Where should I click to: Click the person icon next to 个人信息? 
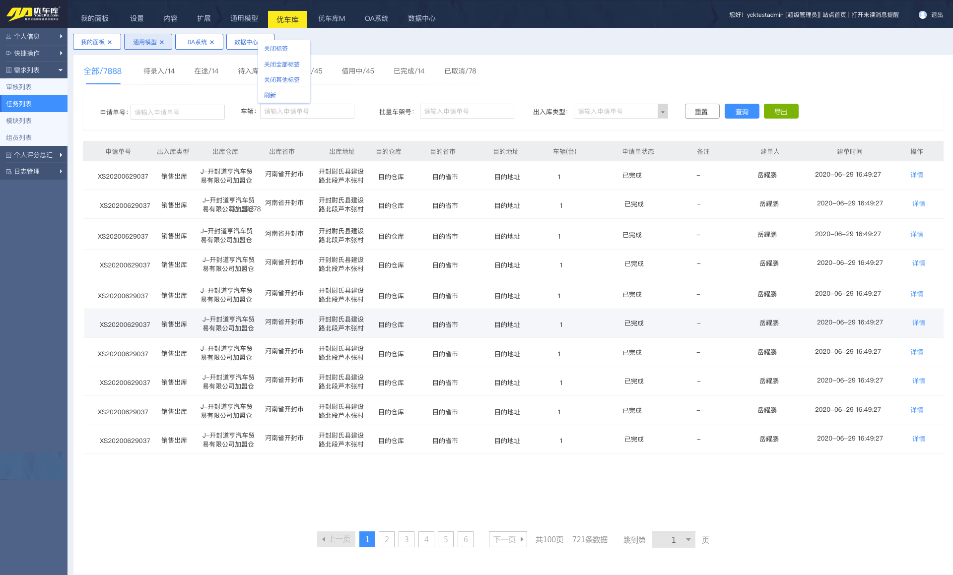(8, 36)
